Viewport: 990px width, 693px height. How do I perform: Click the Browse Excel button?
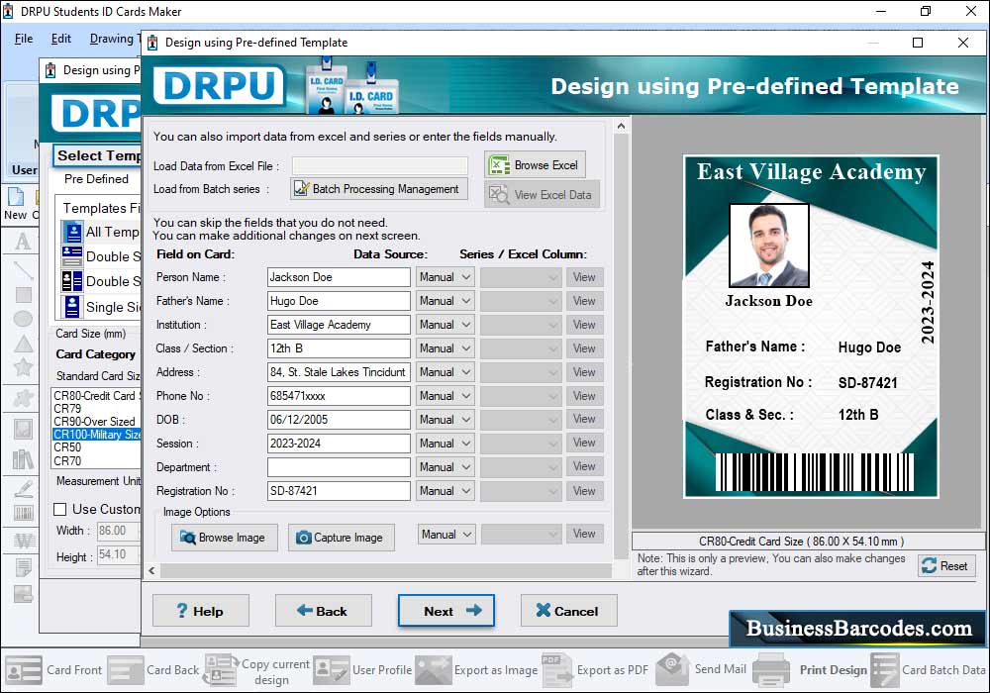[536, 165]
